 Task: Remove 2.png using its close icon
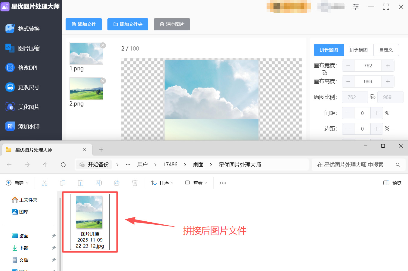[x=103, y=81]
